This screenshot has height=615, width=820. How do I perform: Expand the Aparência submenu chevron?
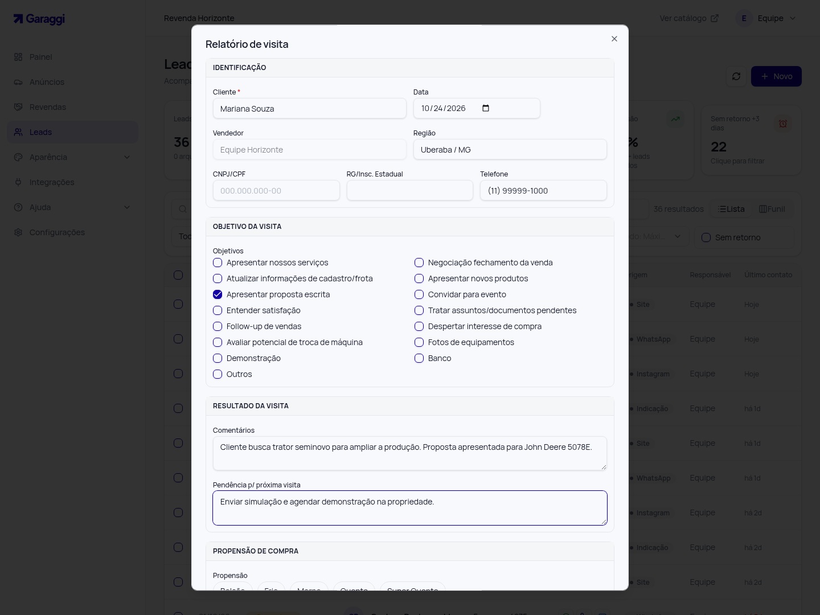point(127,157)
